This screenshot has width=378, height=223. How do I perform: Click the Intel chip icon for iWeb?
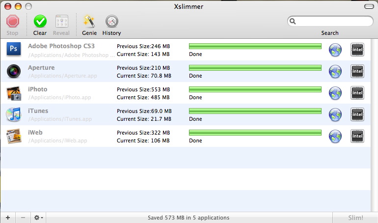[x=357, y=136]
